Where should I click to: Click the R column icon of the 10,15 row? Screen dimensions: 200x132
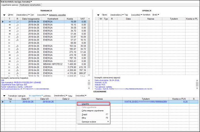17,25
